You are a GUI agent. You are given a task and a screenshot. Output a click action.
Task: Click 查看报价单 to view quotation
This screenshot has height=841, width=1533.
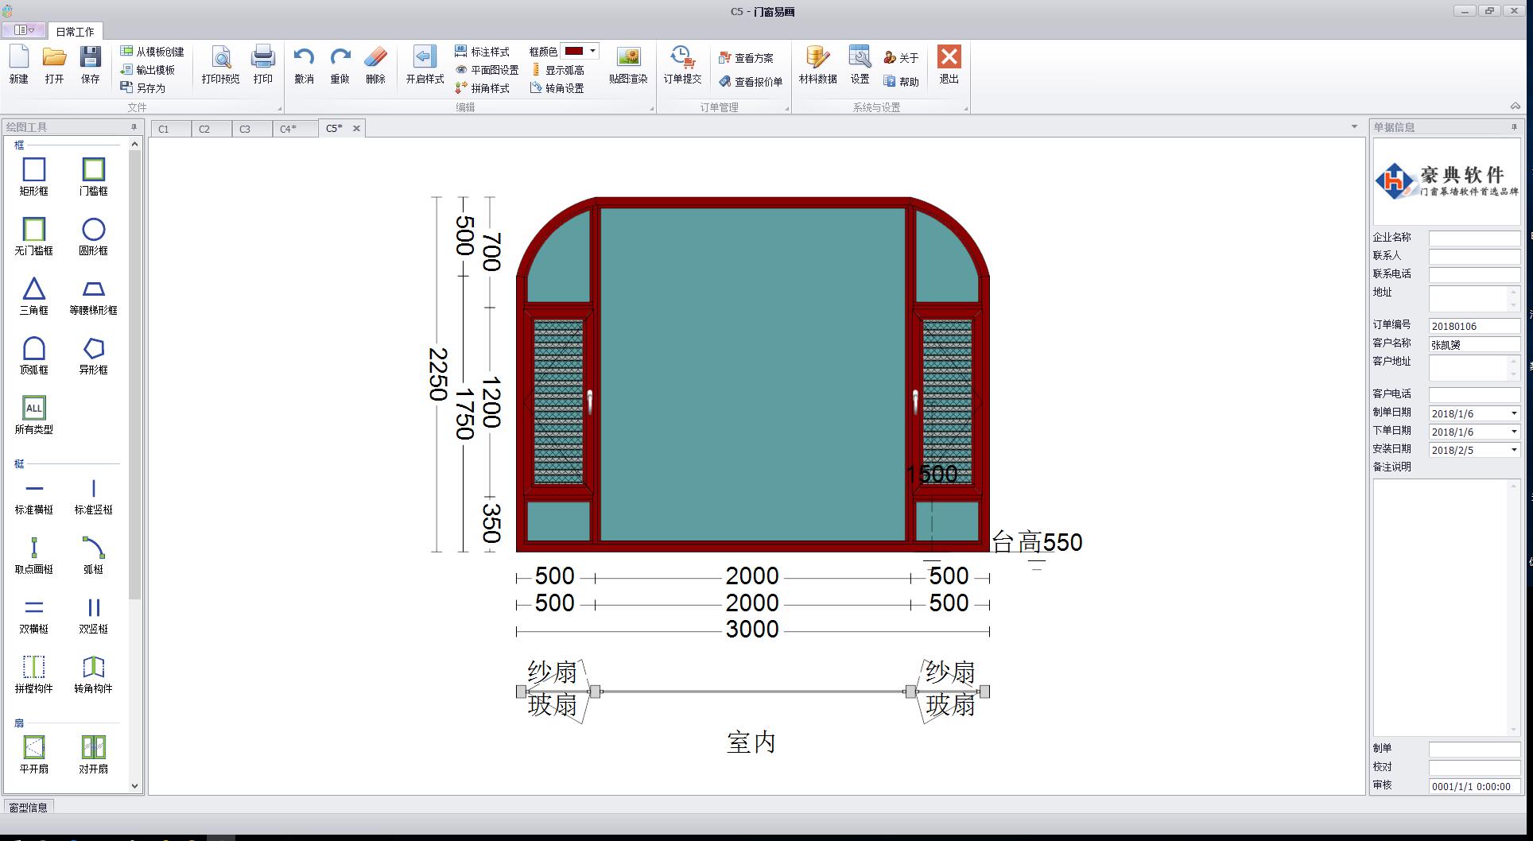[750, 82]
